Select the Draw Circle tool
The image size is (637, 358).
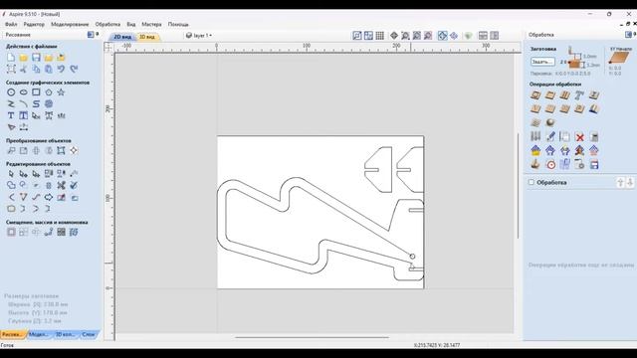11,92
